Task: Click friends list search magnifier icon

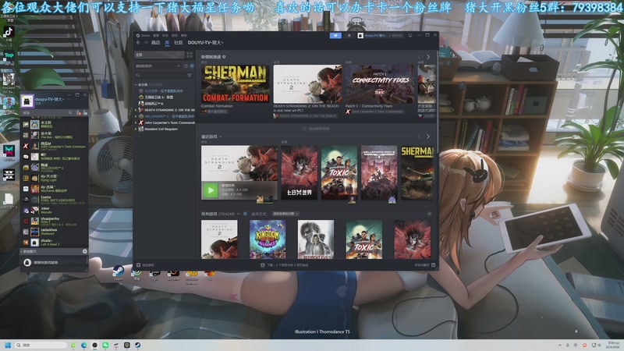Action: click(70, 113)
